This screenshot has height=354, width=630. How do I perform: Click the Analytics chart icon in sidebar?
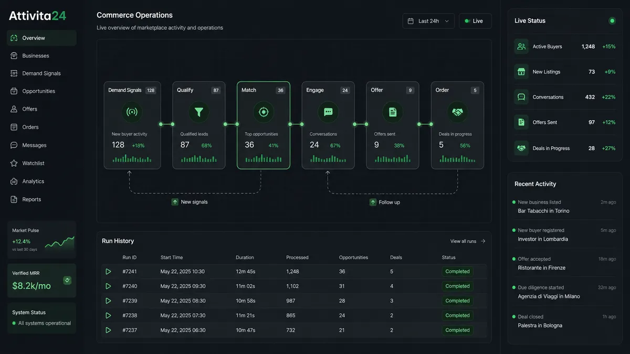click(14, 181)
